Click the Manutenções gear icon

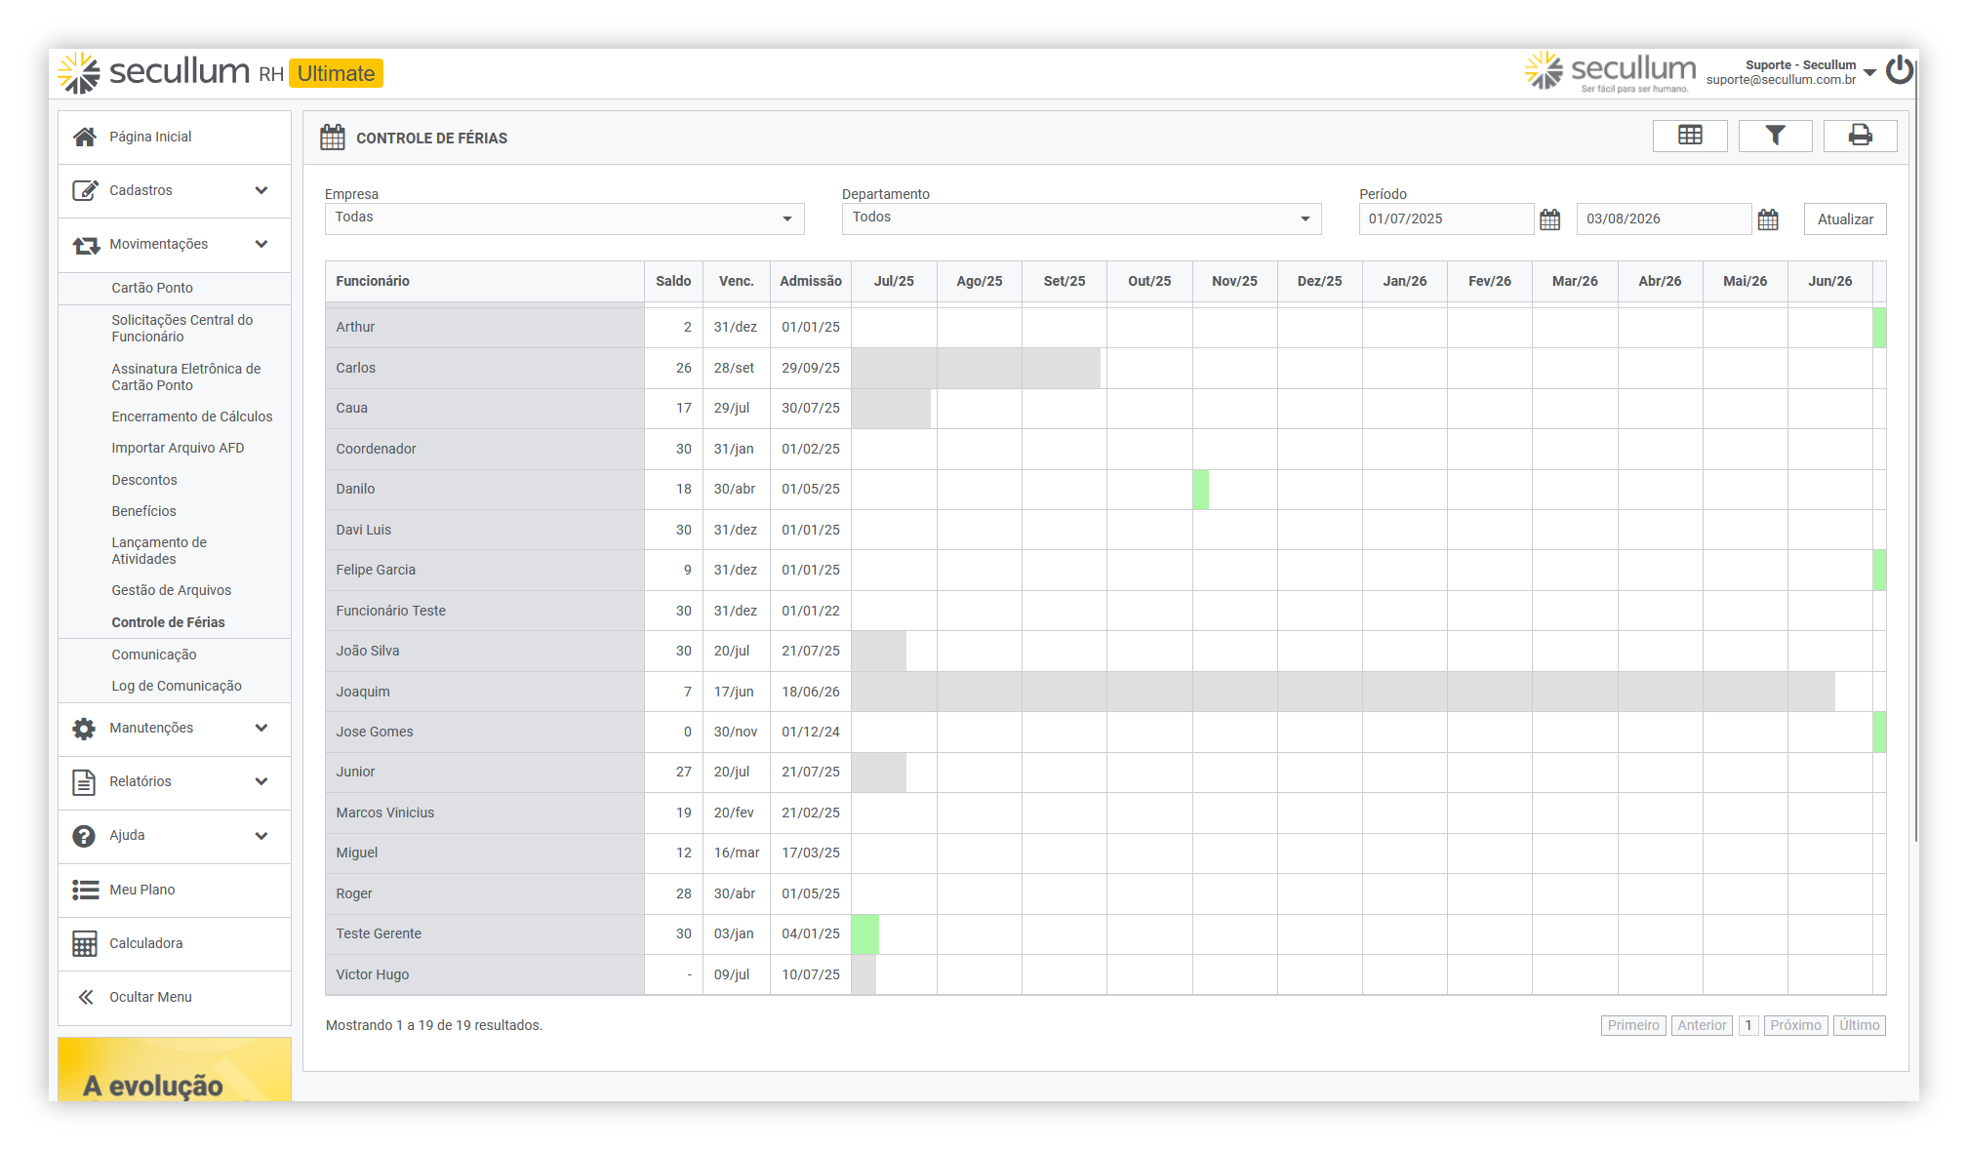85,729
